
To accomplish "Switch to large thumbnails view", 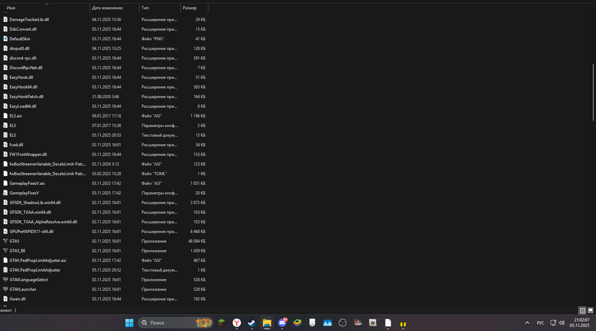I will click(591, 310).
